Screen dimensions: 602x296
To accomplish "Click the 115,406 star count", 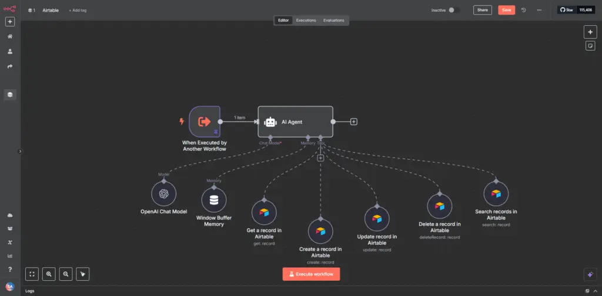I will coord(586,10).
